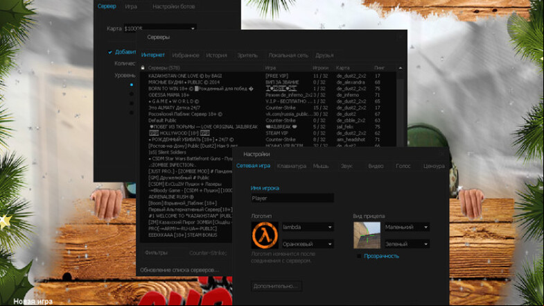This screenshot has width=544, height=306.
Task: Uncheck the Добавит... checkbox in the server creation window
Action: [110, 52]
